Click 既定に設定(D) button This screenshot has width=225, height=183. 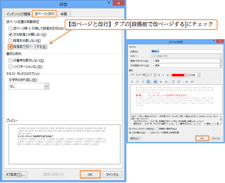(x=54, y=175)
